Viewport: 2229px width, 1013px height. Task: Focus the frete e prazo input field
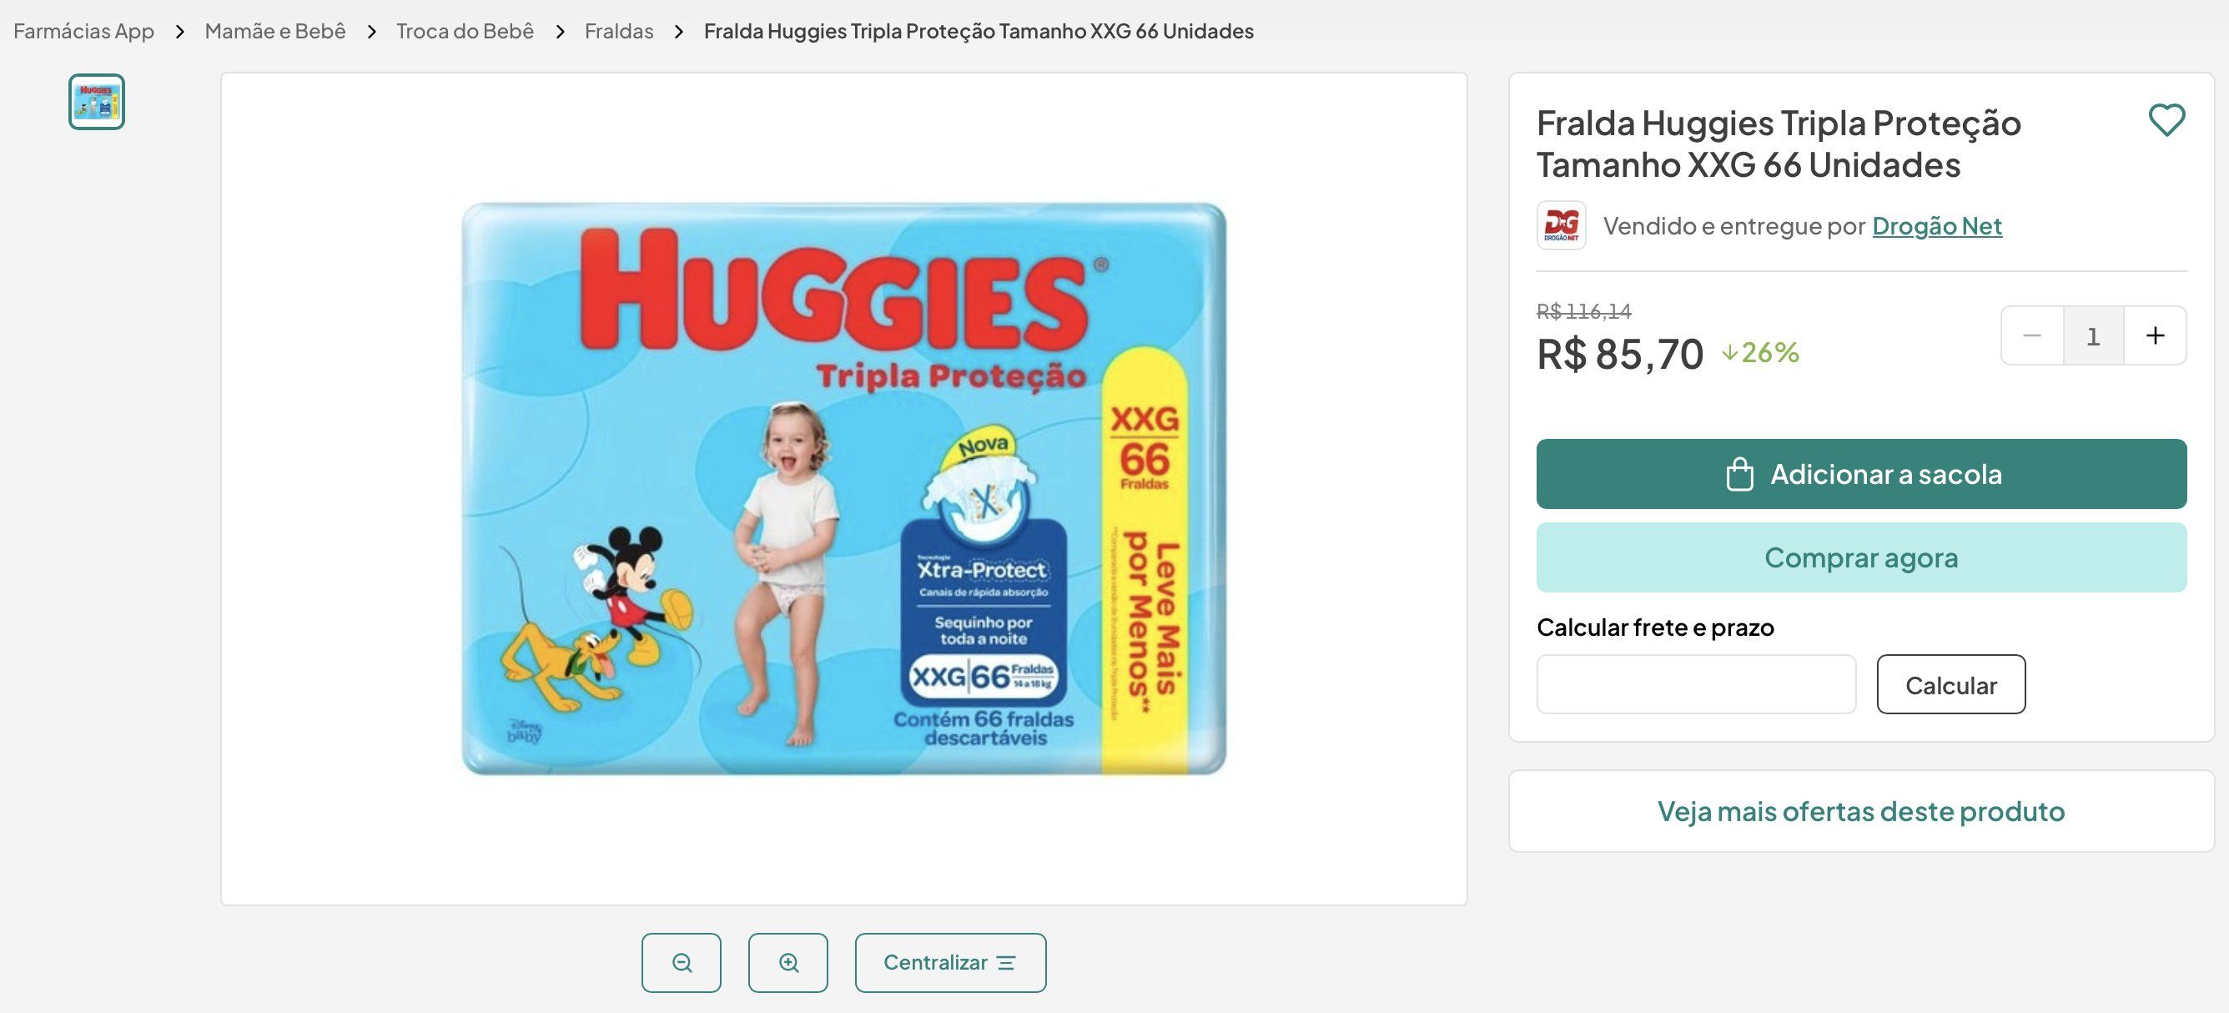pyautogui.click(x=1696, y=685)
